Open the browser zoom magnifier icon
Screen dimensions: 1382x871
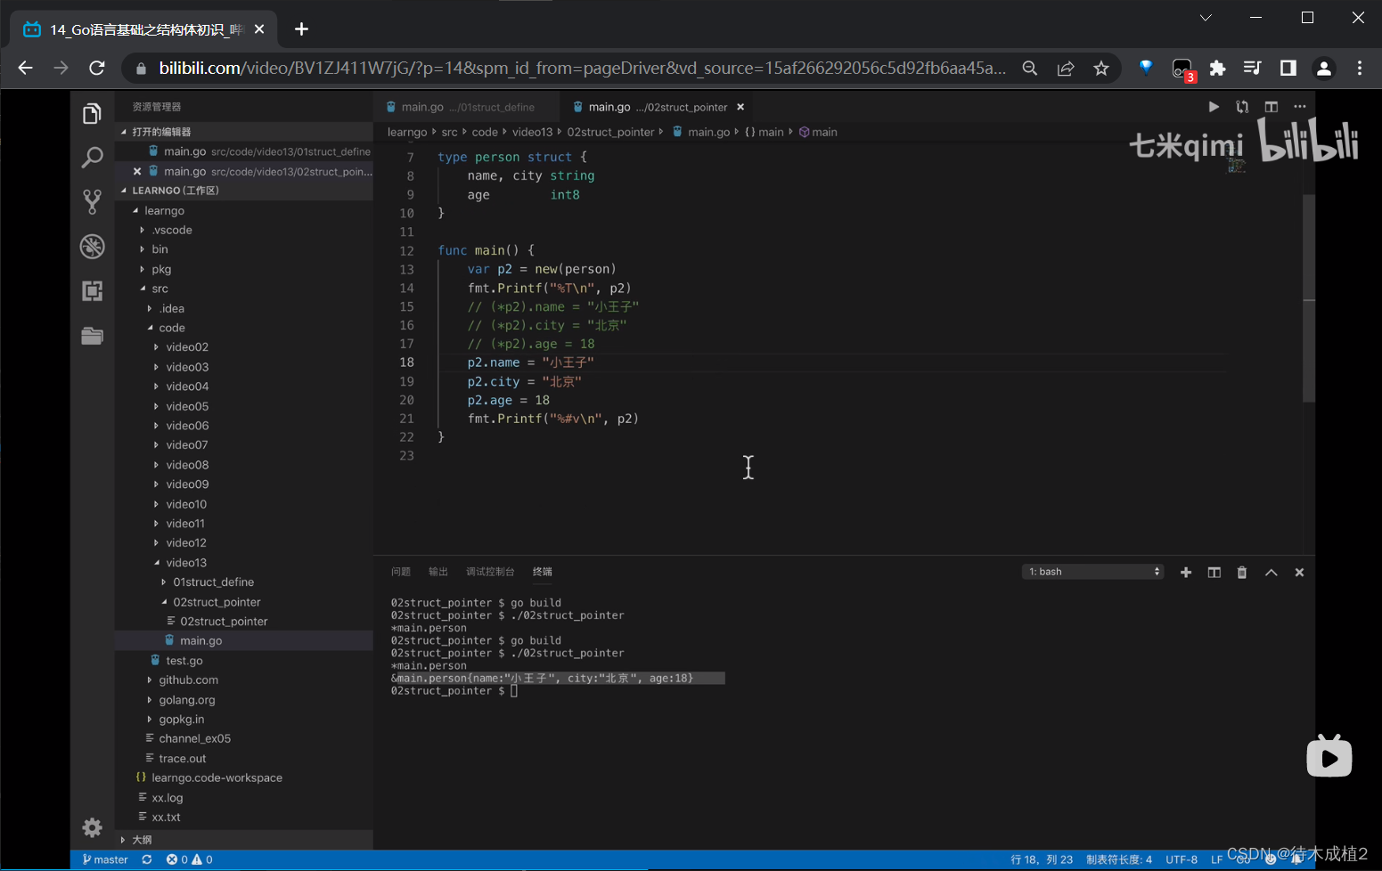(1030, 68)
